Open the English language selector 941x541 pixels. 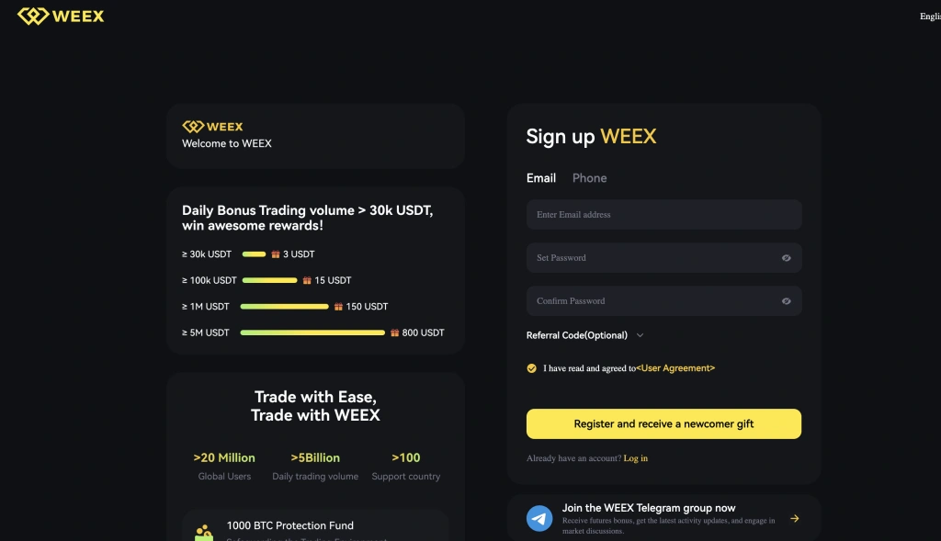coord(929,17)
